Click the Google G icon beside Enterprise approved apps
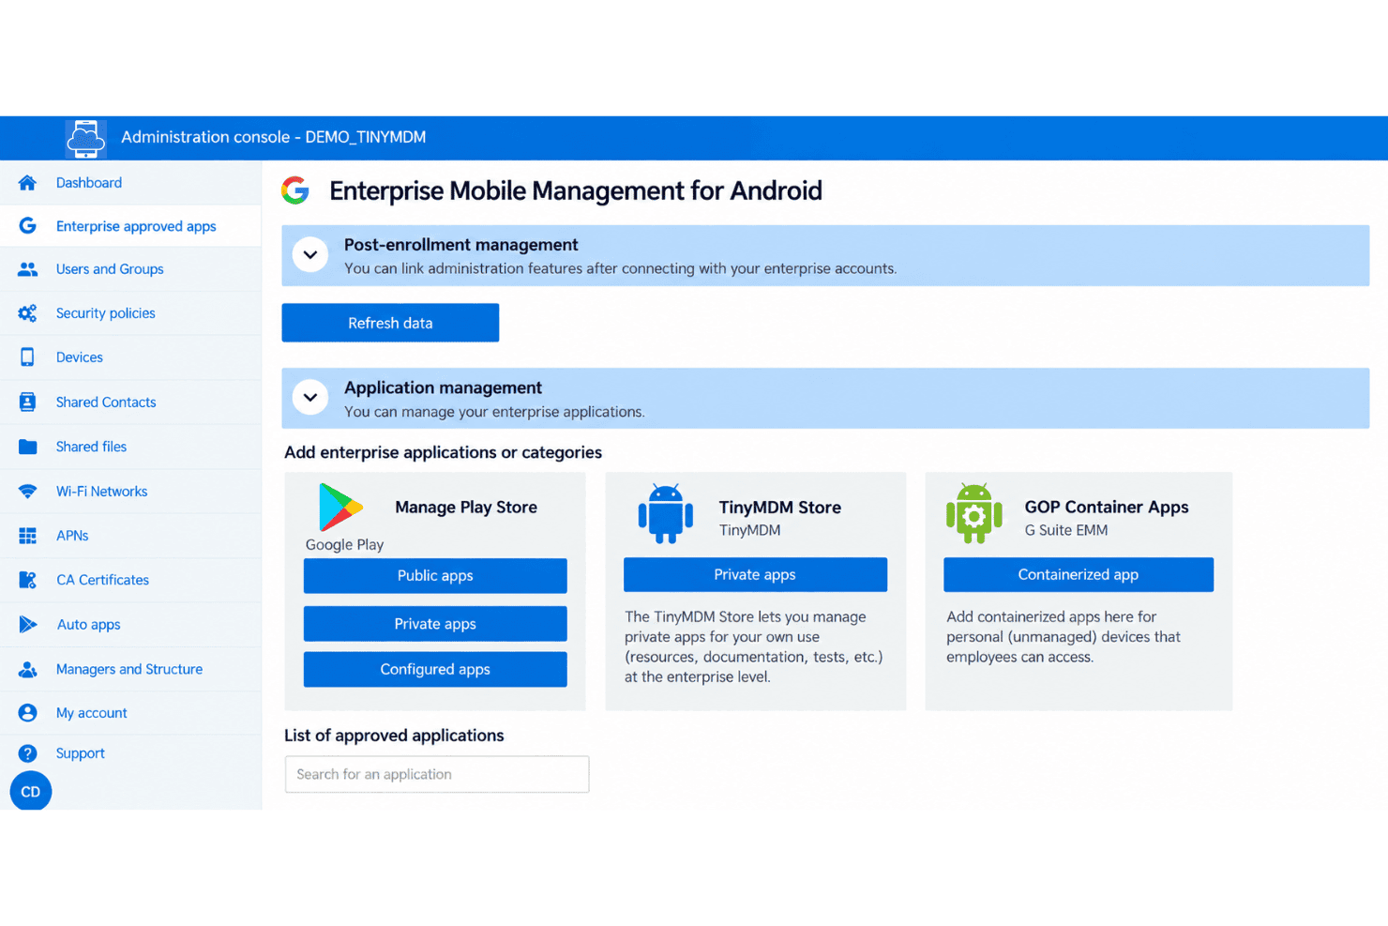This screenshot has height=926, width=1388. (27, 226)
